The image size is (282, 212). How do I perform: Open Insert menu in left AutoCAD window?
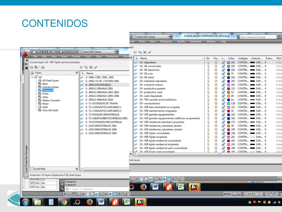pyautogui.click(x=64, y=56)
